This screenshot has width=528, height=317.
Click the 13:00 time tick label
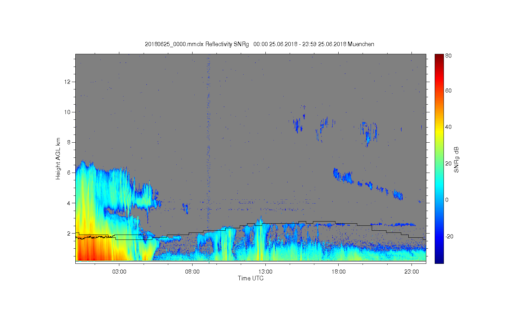265,272
